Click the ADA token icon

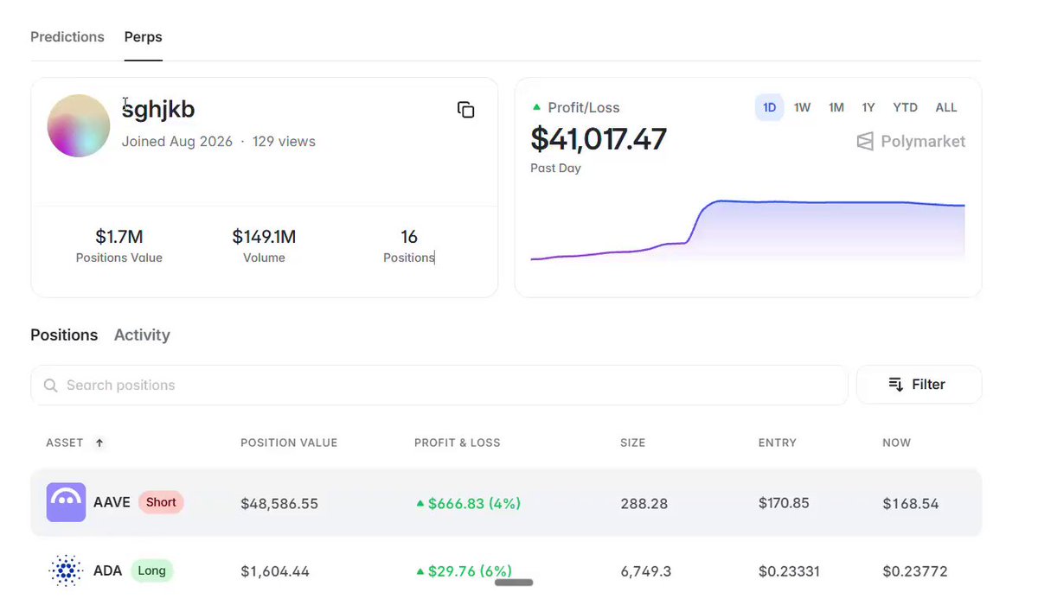tap(66, 570)
